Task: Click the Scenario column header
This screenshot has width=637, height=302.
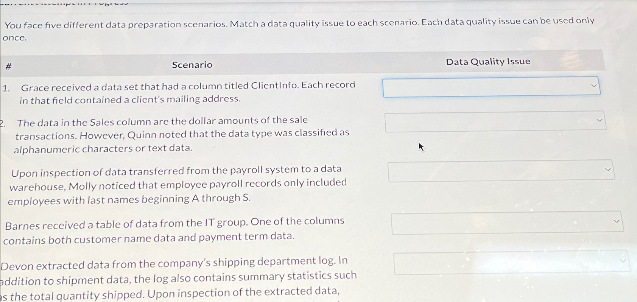Action: (x=192, y=65)
